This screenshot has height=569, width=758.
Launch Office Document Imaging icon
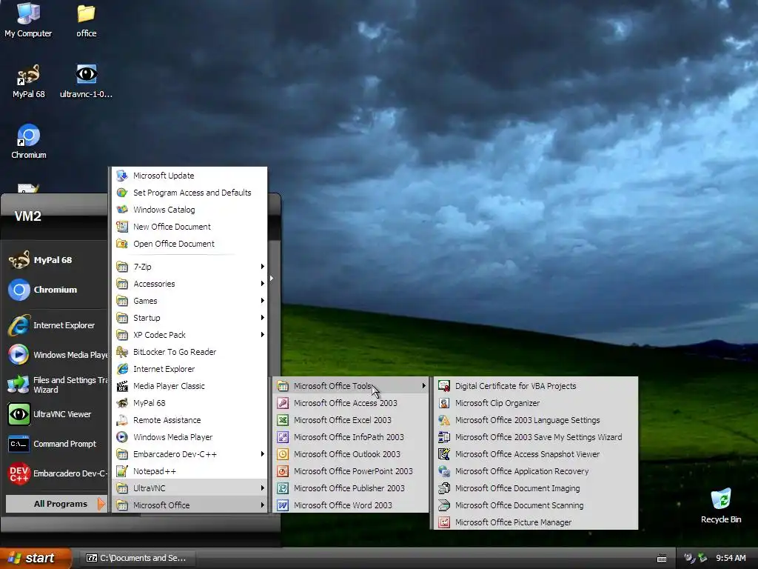[x=444, y=488]
